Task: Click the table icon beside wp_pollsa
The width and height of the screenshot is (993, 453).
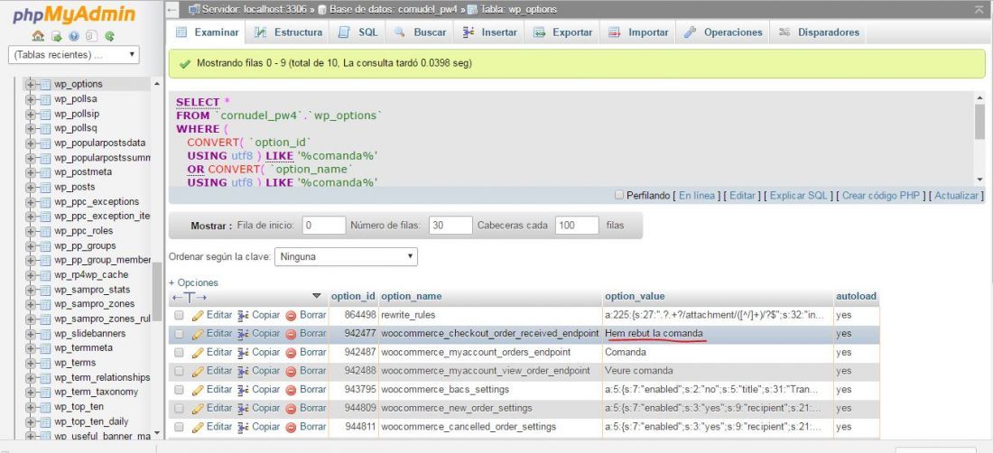Action: 45,99
